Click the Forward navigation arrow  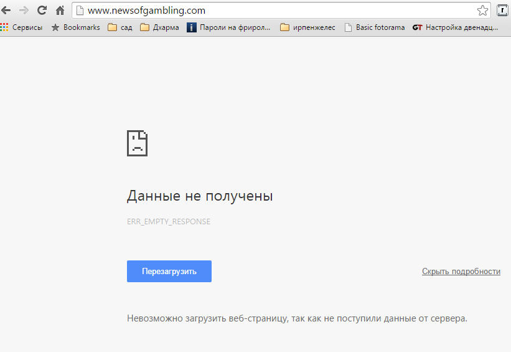[24, 11]
